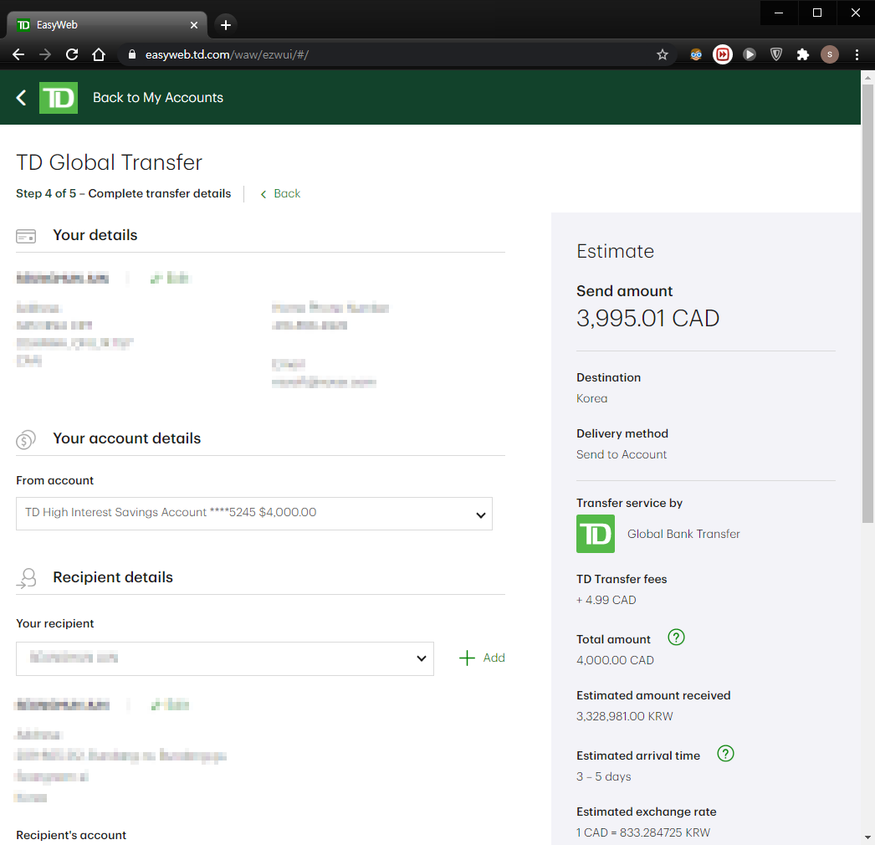Open the From account dropdown
875x845 pixels.
click(x=254, y=514)
